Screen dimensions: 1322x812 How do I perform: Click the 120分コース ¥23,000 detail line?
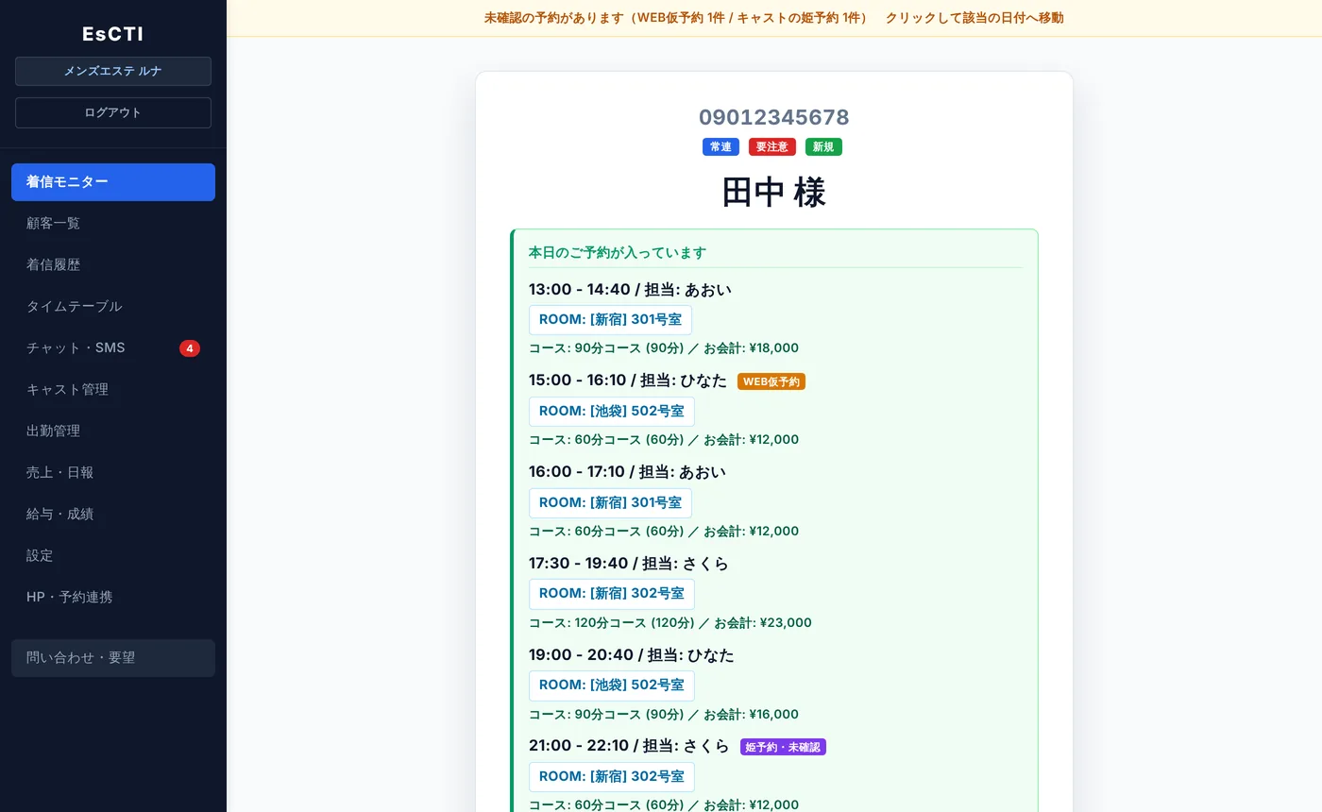point(670,623)
